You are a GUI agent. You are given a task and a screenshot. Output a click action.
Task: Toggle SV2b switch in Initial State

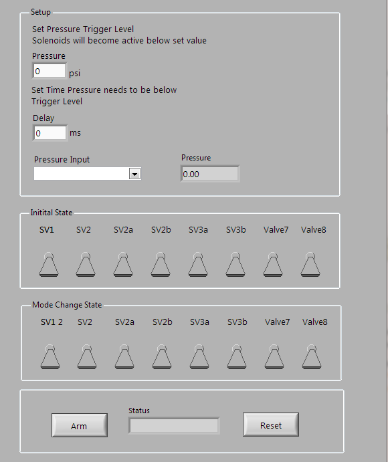coord(161,264)
